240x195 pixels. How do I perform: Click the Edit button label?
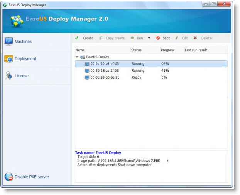(185, 38)
